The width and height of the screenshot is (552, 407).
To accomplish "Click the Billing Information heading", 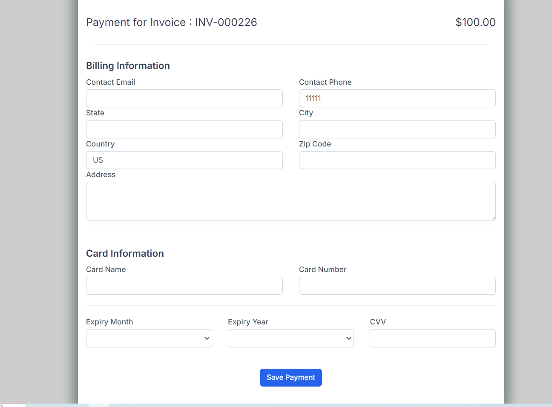I will click(x=128, y=66).
